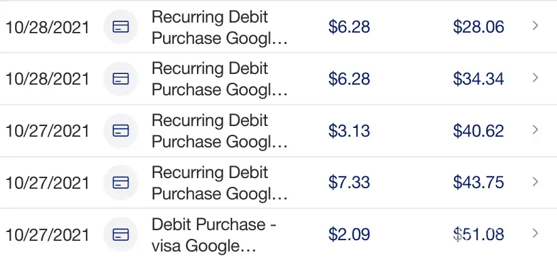
Task: Select the $7.33 transaction amount
Action: pyautogui.click(x=349, y=182)
